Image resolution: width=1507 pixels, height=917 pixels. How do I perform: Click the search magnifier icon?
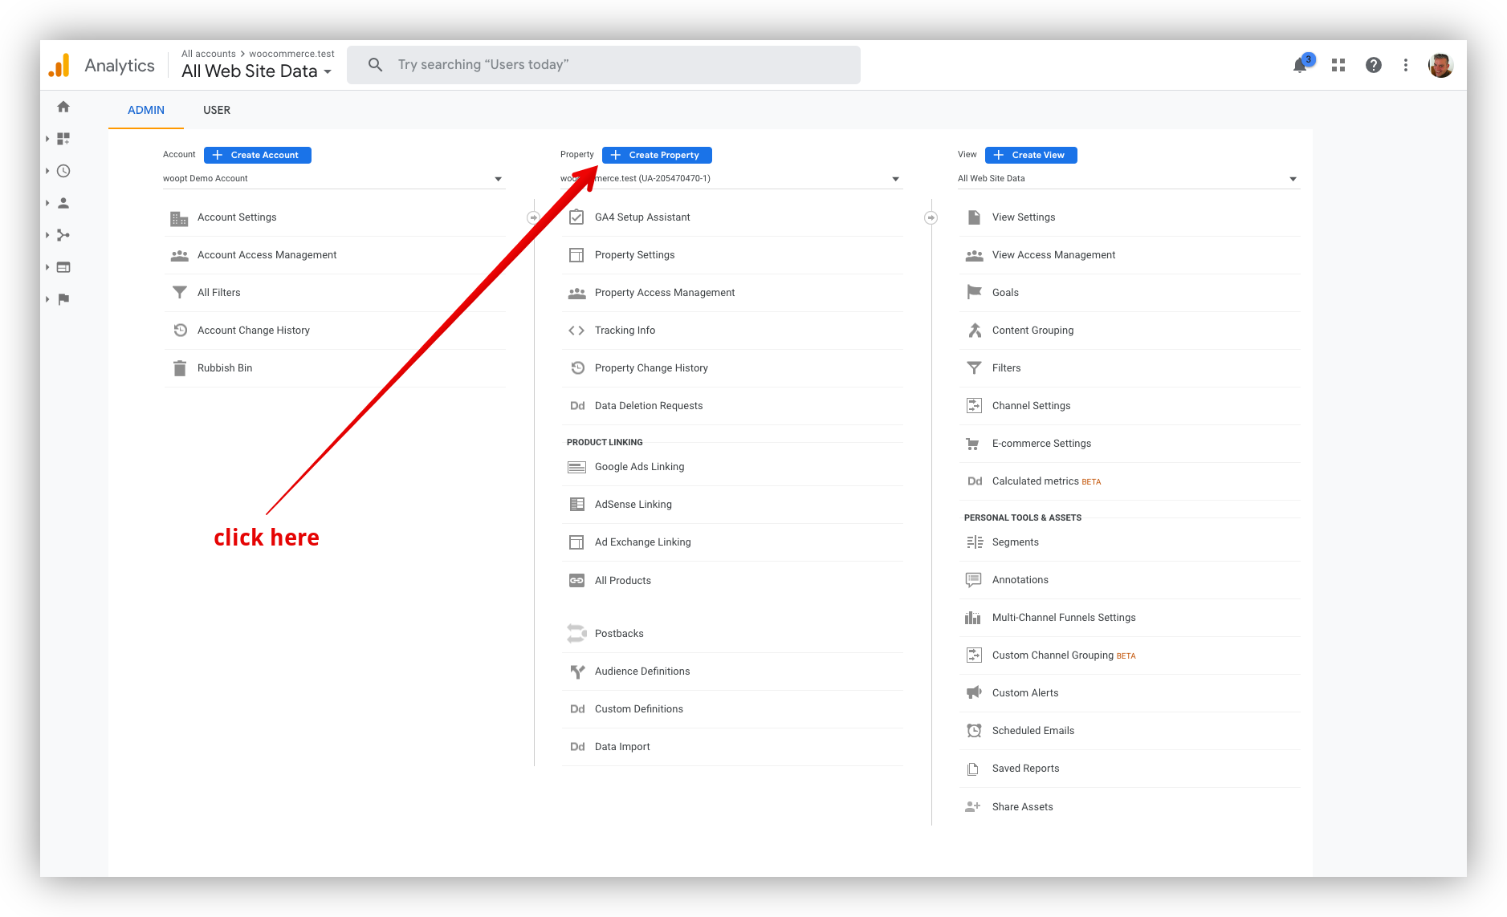(375, 64)
